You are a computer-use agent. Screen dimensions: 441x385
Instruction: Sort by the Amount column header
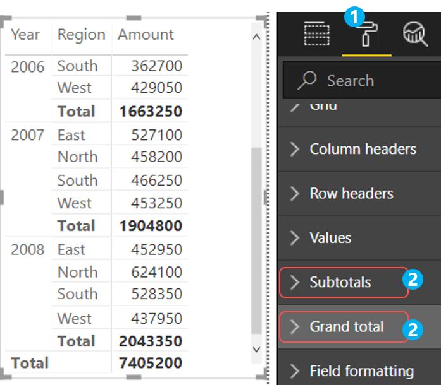click(x=146, y=35)
